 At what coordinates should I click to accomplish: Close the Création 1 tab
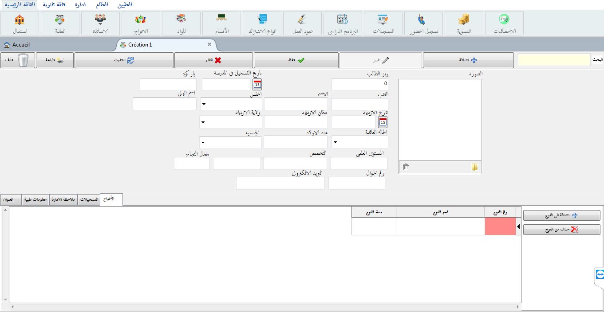[x=209, y=45]
